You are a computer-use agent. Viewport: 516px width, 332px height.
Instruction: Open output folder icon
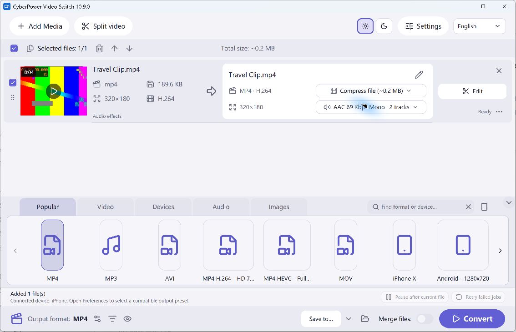[364, 318]
